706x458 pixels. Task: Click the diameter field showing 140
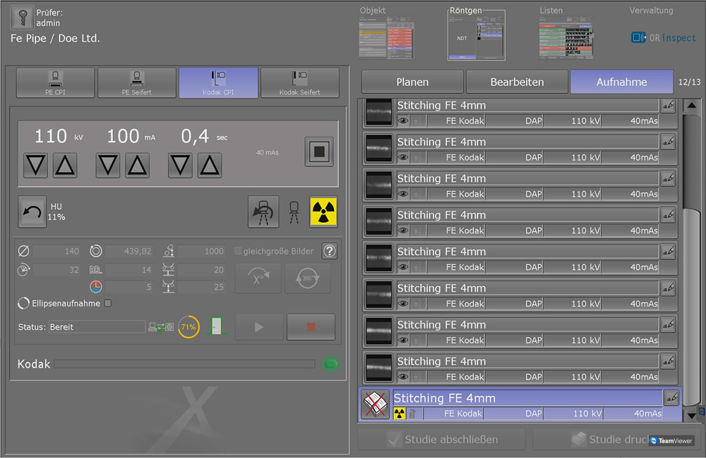click(x=56, y=252)
